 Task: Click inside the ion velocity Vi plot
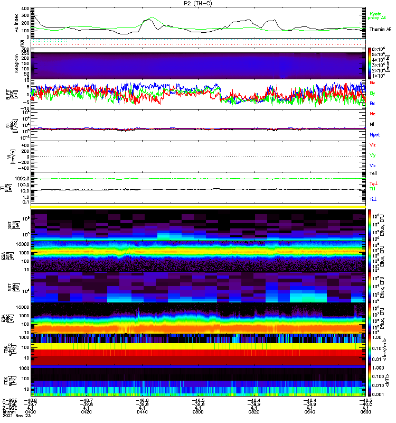198,157
